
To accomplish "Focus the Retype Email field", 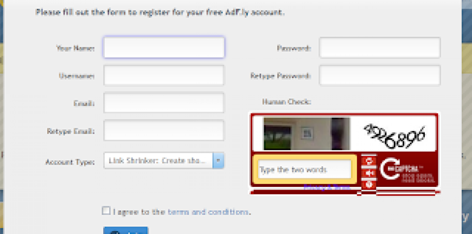I will (x=164, y=130).
